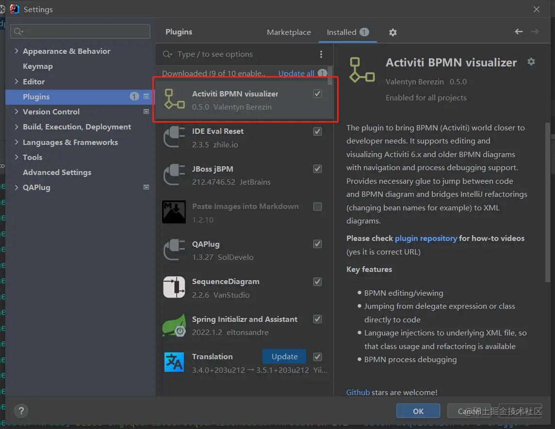Open gear menu beside Activiti BPMN visualizer title
This screenshot has height=429, width=555.
[531, 62]
